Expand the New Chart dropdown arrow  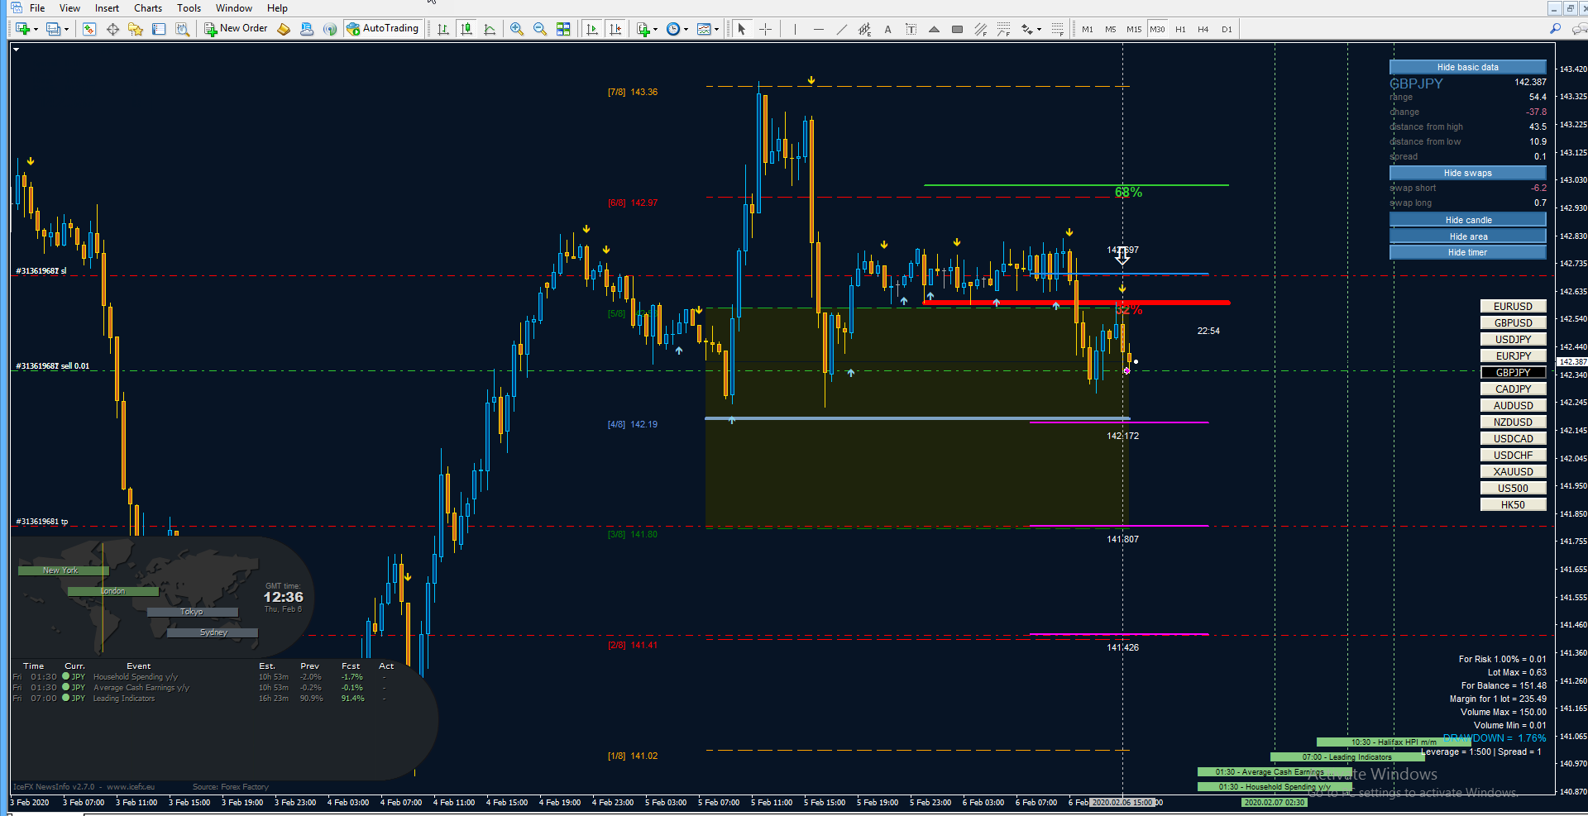tap(36, 30)
